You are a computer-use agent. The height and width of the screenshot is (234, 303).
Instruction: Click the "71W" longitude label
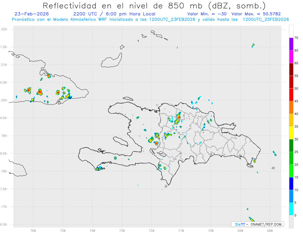(181, 230)
